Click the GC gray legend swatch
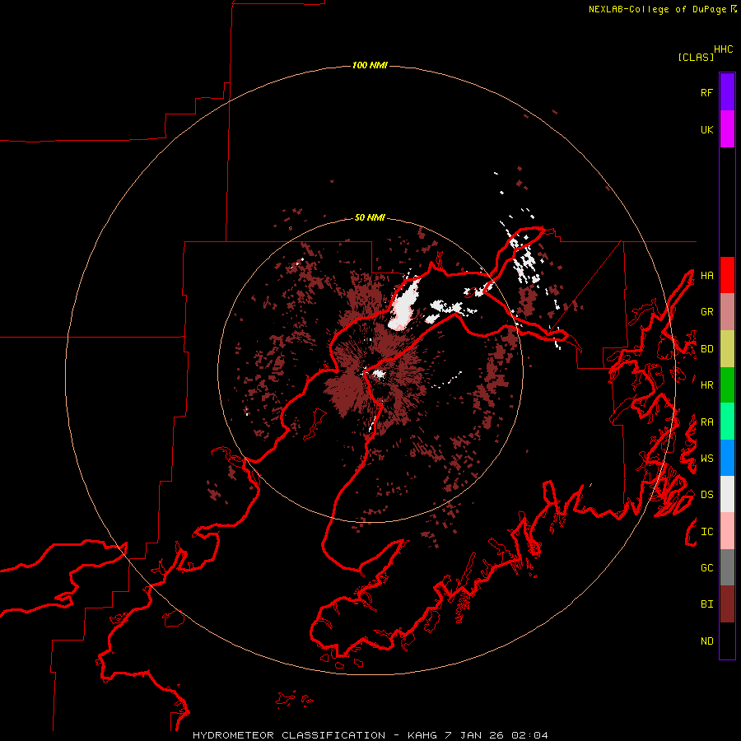Image resolution: width=741 pixels, height=741 pixels. (727, 567)
